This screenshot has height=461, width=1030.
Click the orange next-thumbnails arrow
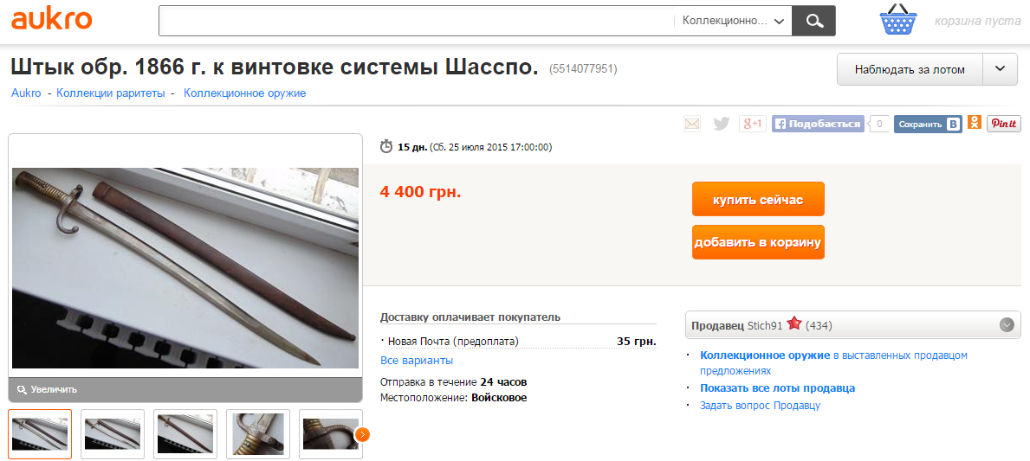coord(362,434)
